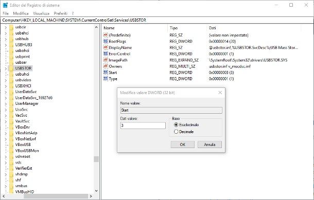Image resolution: width=314 pixels, height=200 pixels.
Task: Expand the USBHUB3 tree node
Action: [x=6, y=45]
